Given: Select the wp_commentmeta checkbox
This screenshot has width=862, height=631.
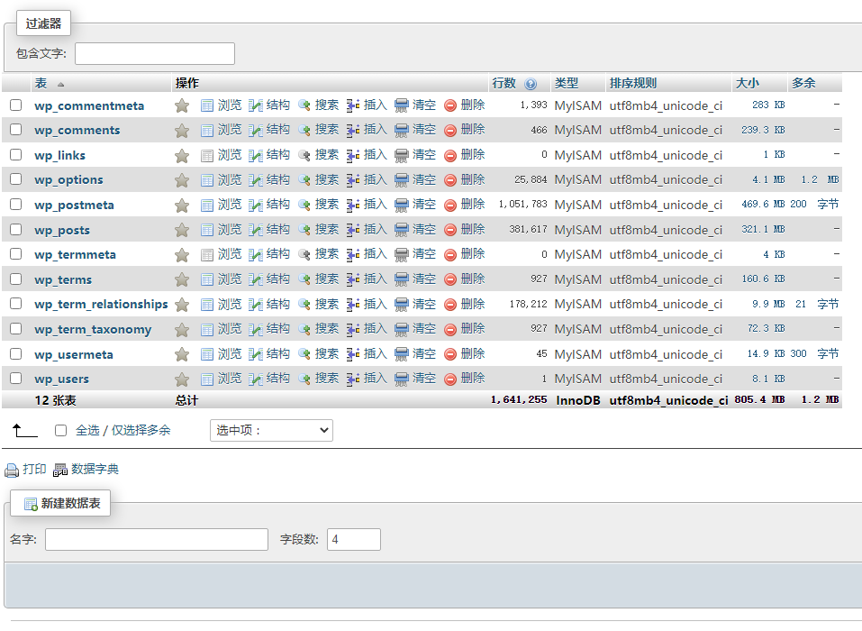Looking at the screenshot, I should [x=16, y=105].
